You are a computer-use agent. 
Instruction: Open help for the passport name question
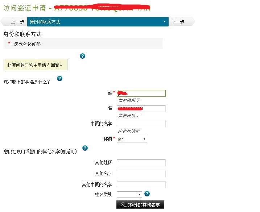60,78
